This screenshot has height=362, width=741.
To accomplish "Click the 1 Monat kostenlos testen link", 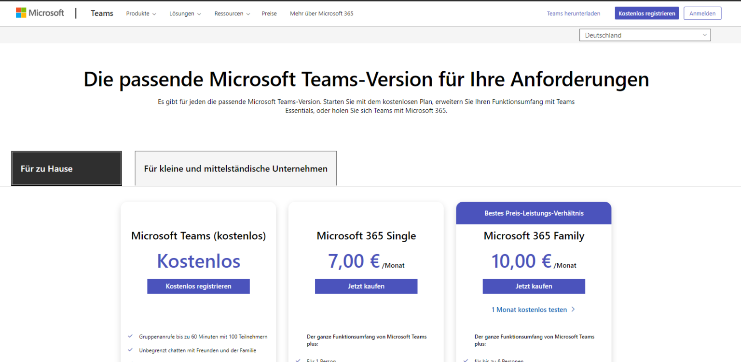I will pos(529,310).
